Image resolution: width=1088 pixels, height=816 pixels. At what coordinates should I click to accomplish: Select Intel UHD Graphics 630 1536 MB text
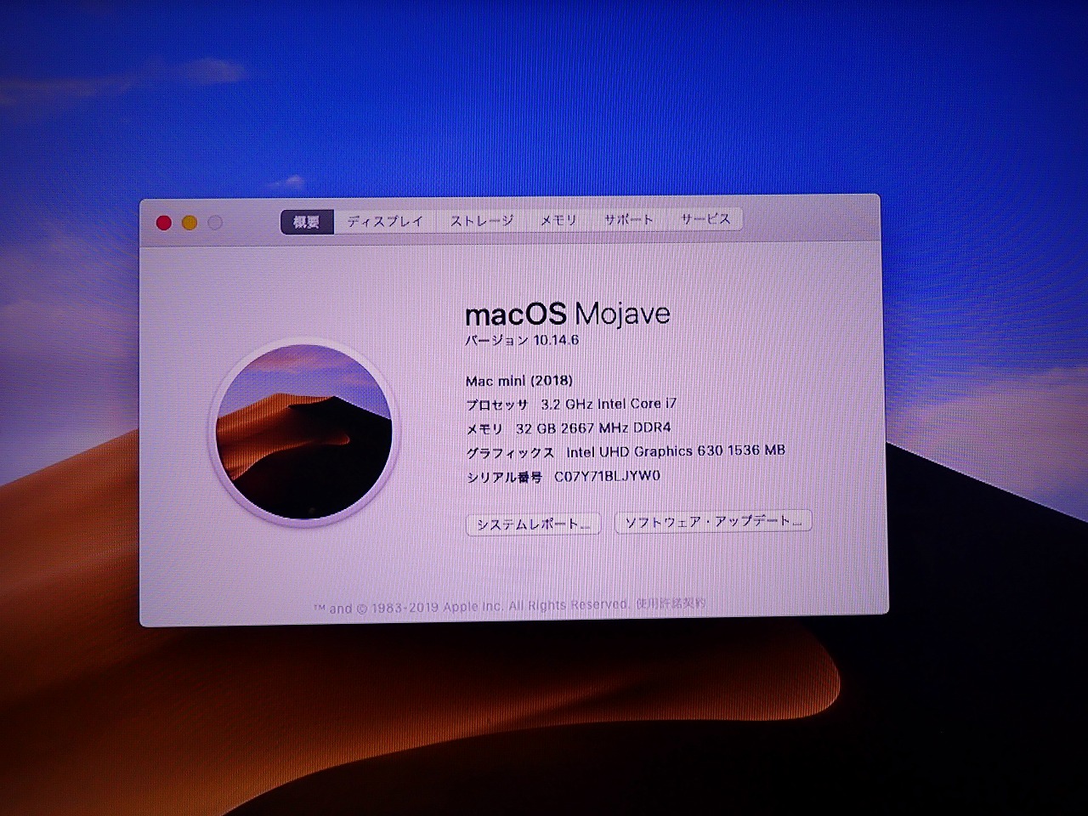(x=676, y=451)
